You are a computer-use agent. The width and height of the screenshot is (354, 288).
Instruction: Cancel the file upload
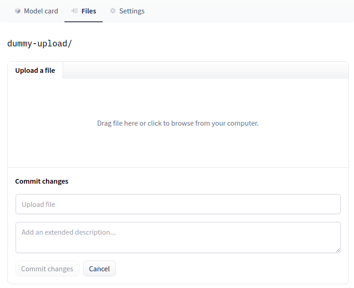[99, 269]
